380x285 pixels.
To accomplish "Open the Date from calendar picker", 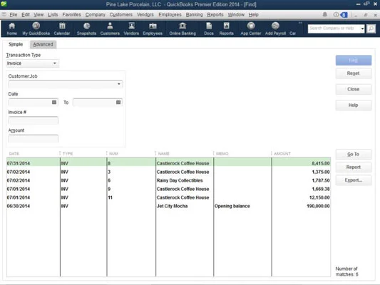I will pyautogui.click(x=54, y=102).
